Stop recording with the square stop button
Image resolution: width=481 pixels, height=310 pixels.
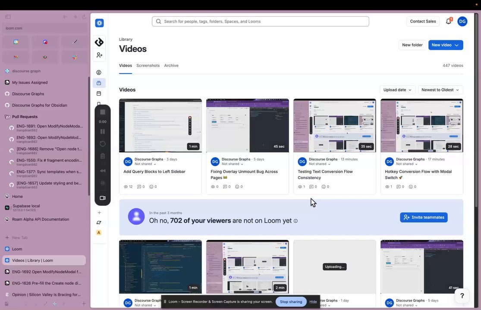click(x=103, y=112)
